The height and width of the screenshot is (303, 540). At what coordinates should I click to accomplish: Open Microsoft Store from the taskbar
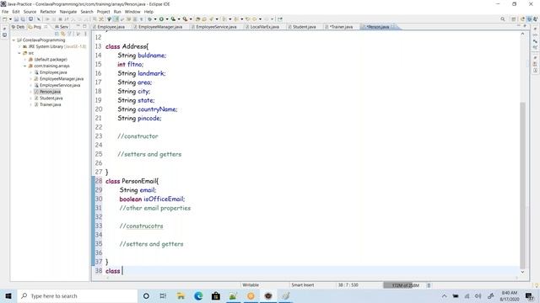216,295
